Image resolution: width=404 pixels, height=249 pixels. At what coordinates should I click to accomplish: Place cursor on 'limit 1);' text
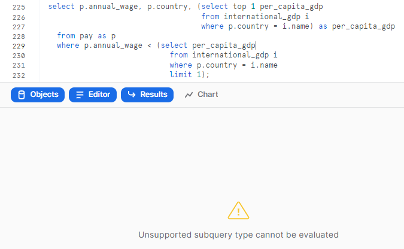[x=189, y=75]
